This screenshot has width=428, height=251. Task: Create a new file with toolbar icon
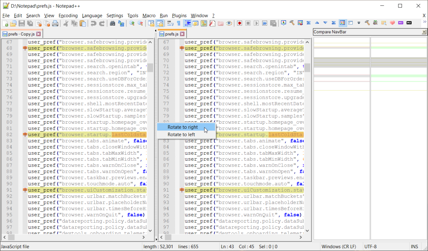[5, 23]
